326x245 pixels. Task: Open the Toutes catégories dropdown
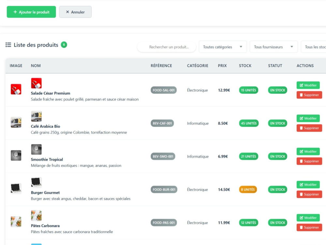click(223, 47)
